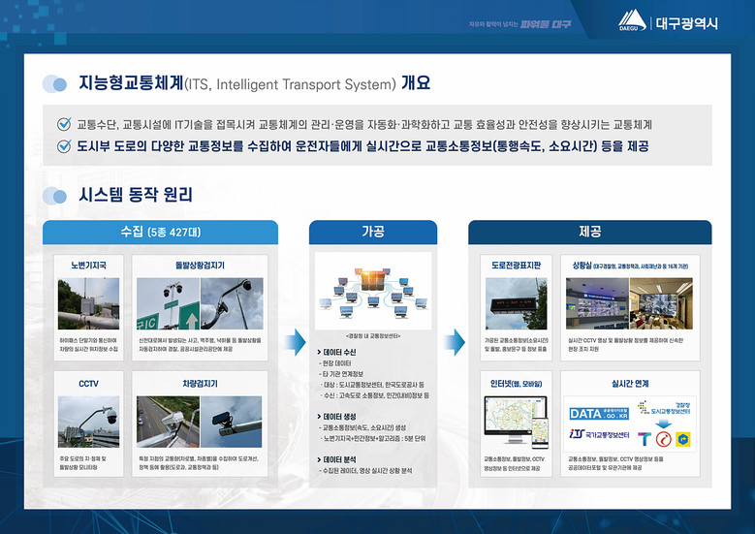755x534 pixels.
Task: Click the toggle icon beside 지능형교통체계 heading
Action: click(x=55, y=84)
